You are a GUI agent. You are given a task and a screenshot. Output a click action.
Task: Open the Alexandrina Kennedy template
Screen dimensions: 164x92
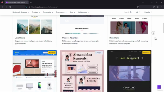[82, 71]
